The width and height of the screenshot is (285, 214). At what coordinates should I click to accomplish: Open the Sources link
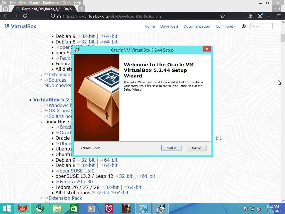(x=57, y=80)
